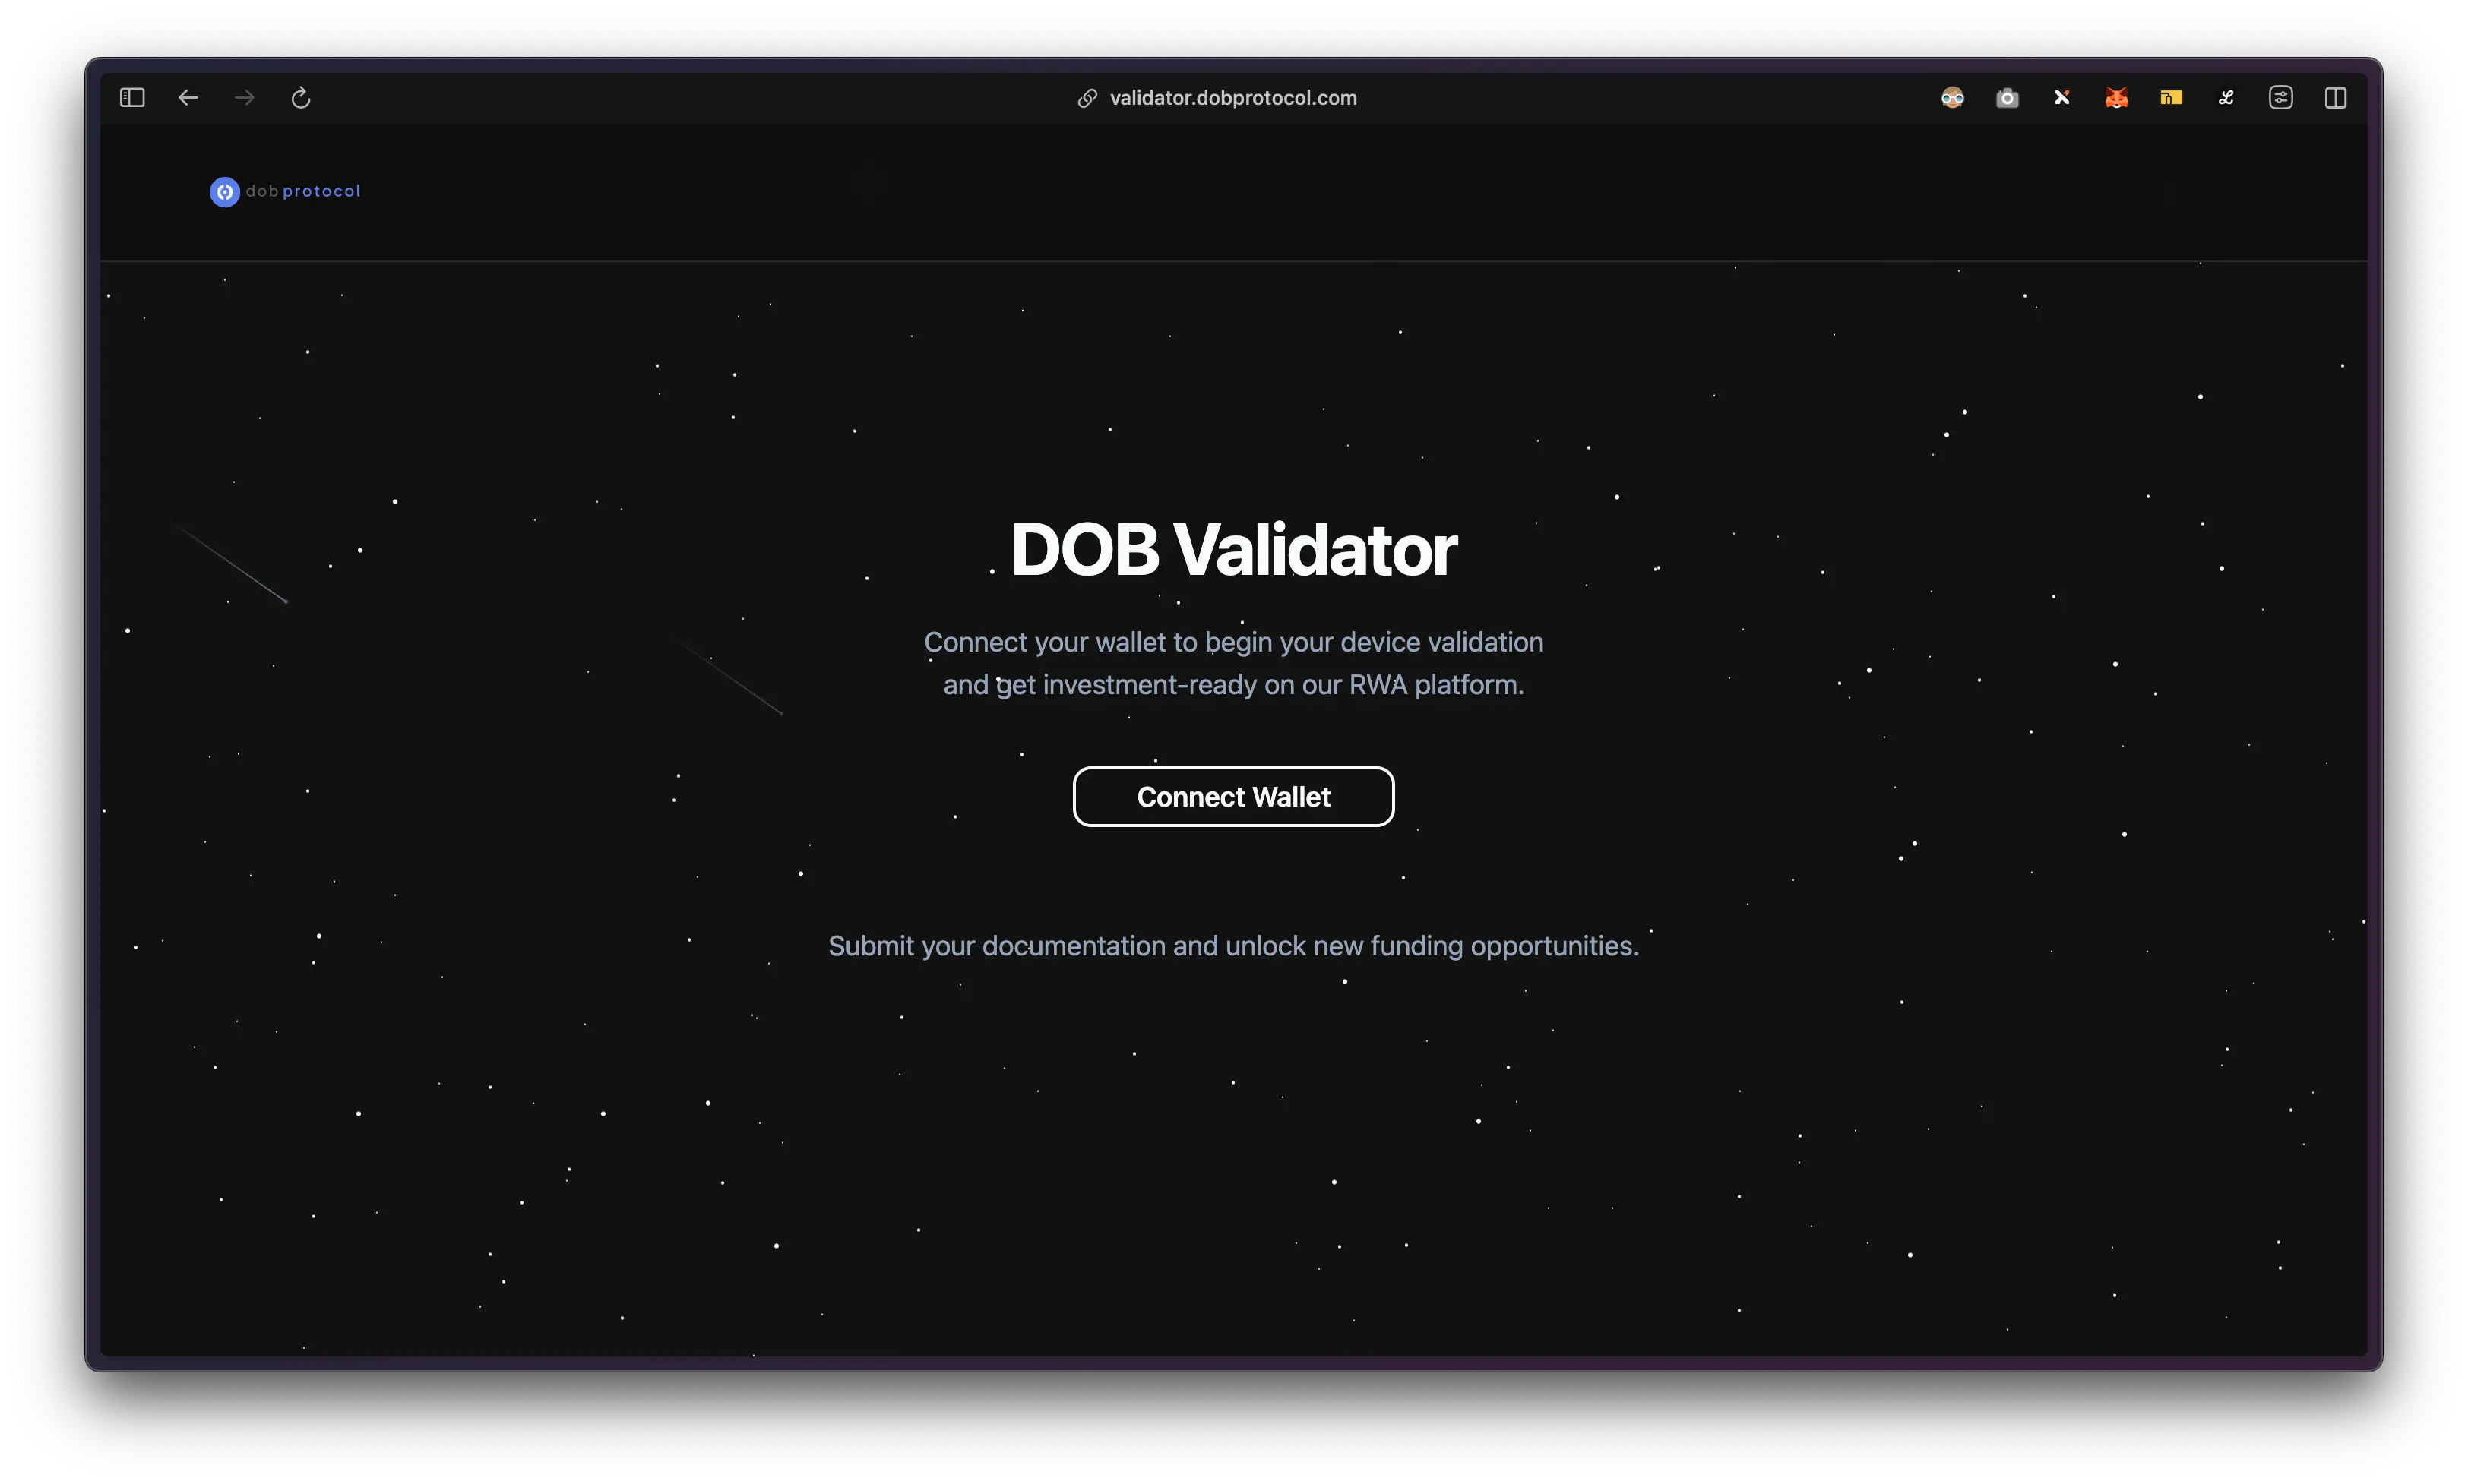Click the 'Submit your documentation' text line
This screenshot has width=2468, height=1484.
tap(1232, 946)
